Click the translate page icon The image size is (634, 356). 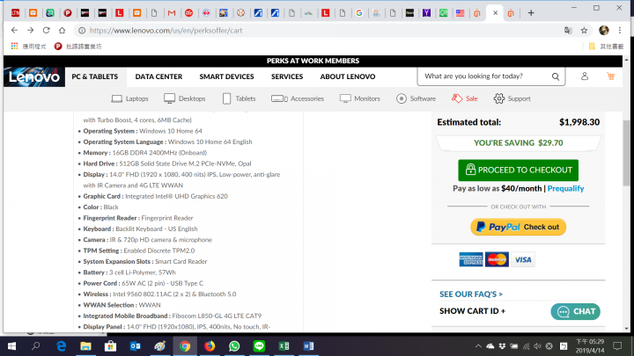click(x=568, y=30)
